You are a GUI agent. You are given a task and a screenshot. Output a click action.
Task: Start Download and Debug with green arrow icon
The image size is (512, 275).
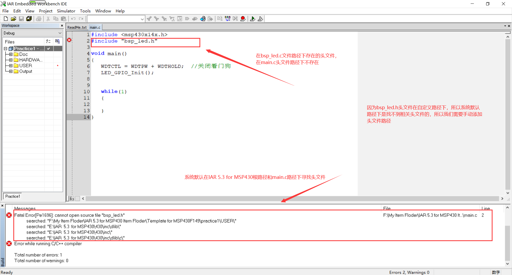click(x=253, y=18)
